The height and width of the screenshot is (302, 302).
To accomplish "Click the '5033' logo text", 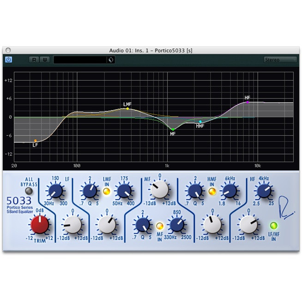I will click(x=19, y=201).
